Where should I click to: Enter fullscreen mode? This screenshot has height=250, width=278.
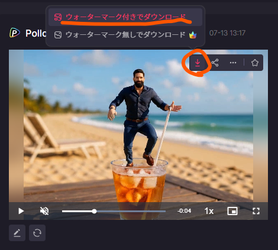(x=256, y=211)
